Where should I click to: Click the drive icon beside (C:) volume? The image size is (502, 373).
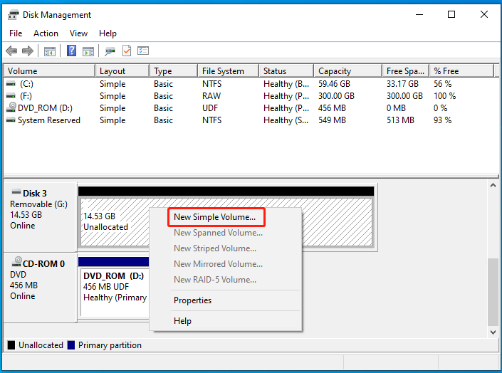[x=11, y=84]
